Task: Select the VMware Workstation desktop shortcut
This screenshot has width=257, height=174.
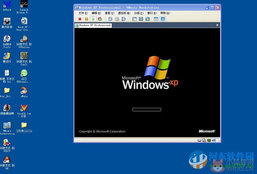Action: click(x=7, y=128)
